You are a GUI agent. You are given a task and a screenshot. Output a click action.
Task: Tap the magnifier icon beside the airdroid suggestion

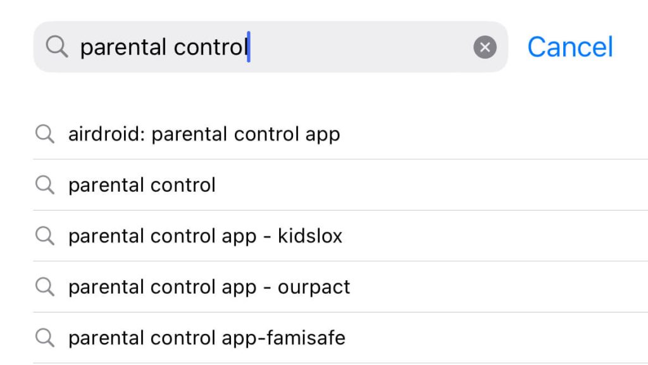tap(45, 133)
